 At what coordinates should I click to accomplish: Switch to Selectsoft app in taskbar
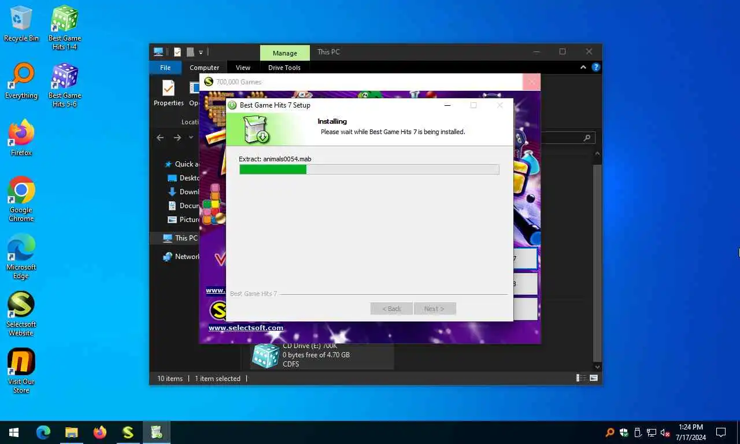[128, 432]
